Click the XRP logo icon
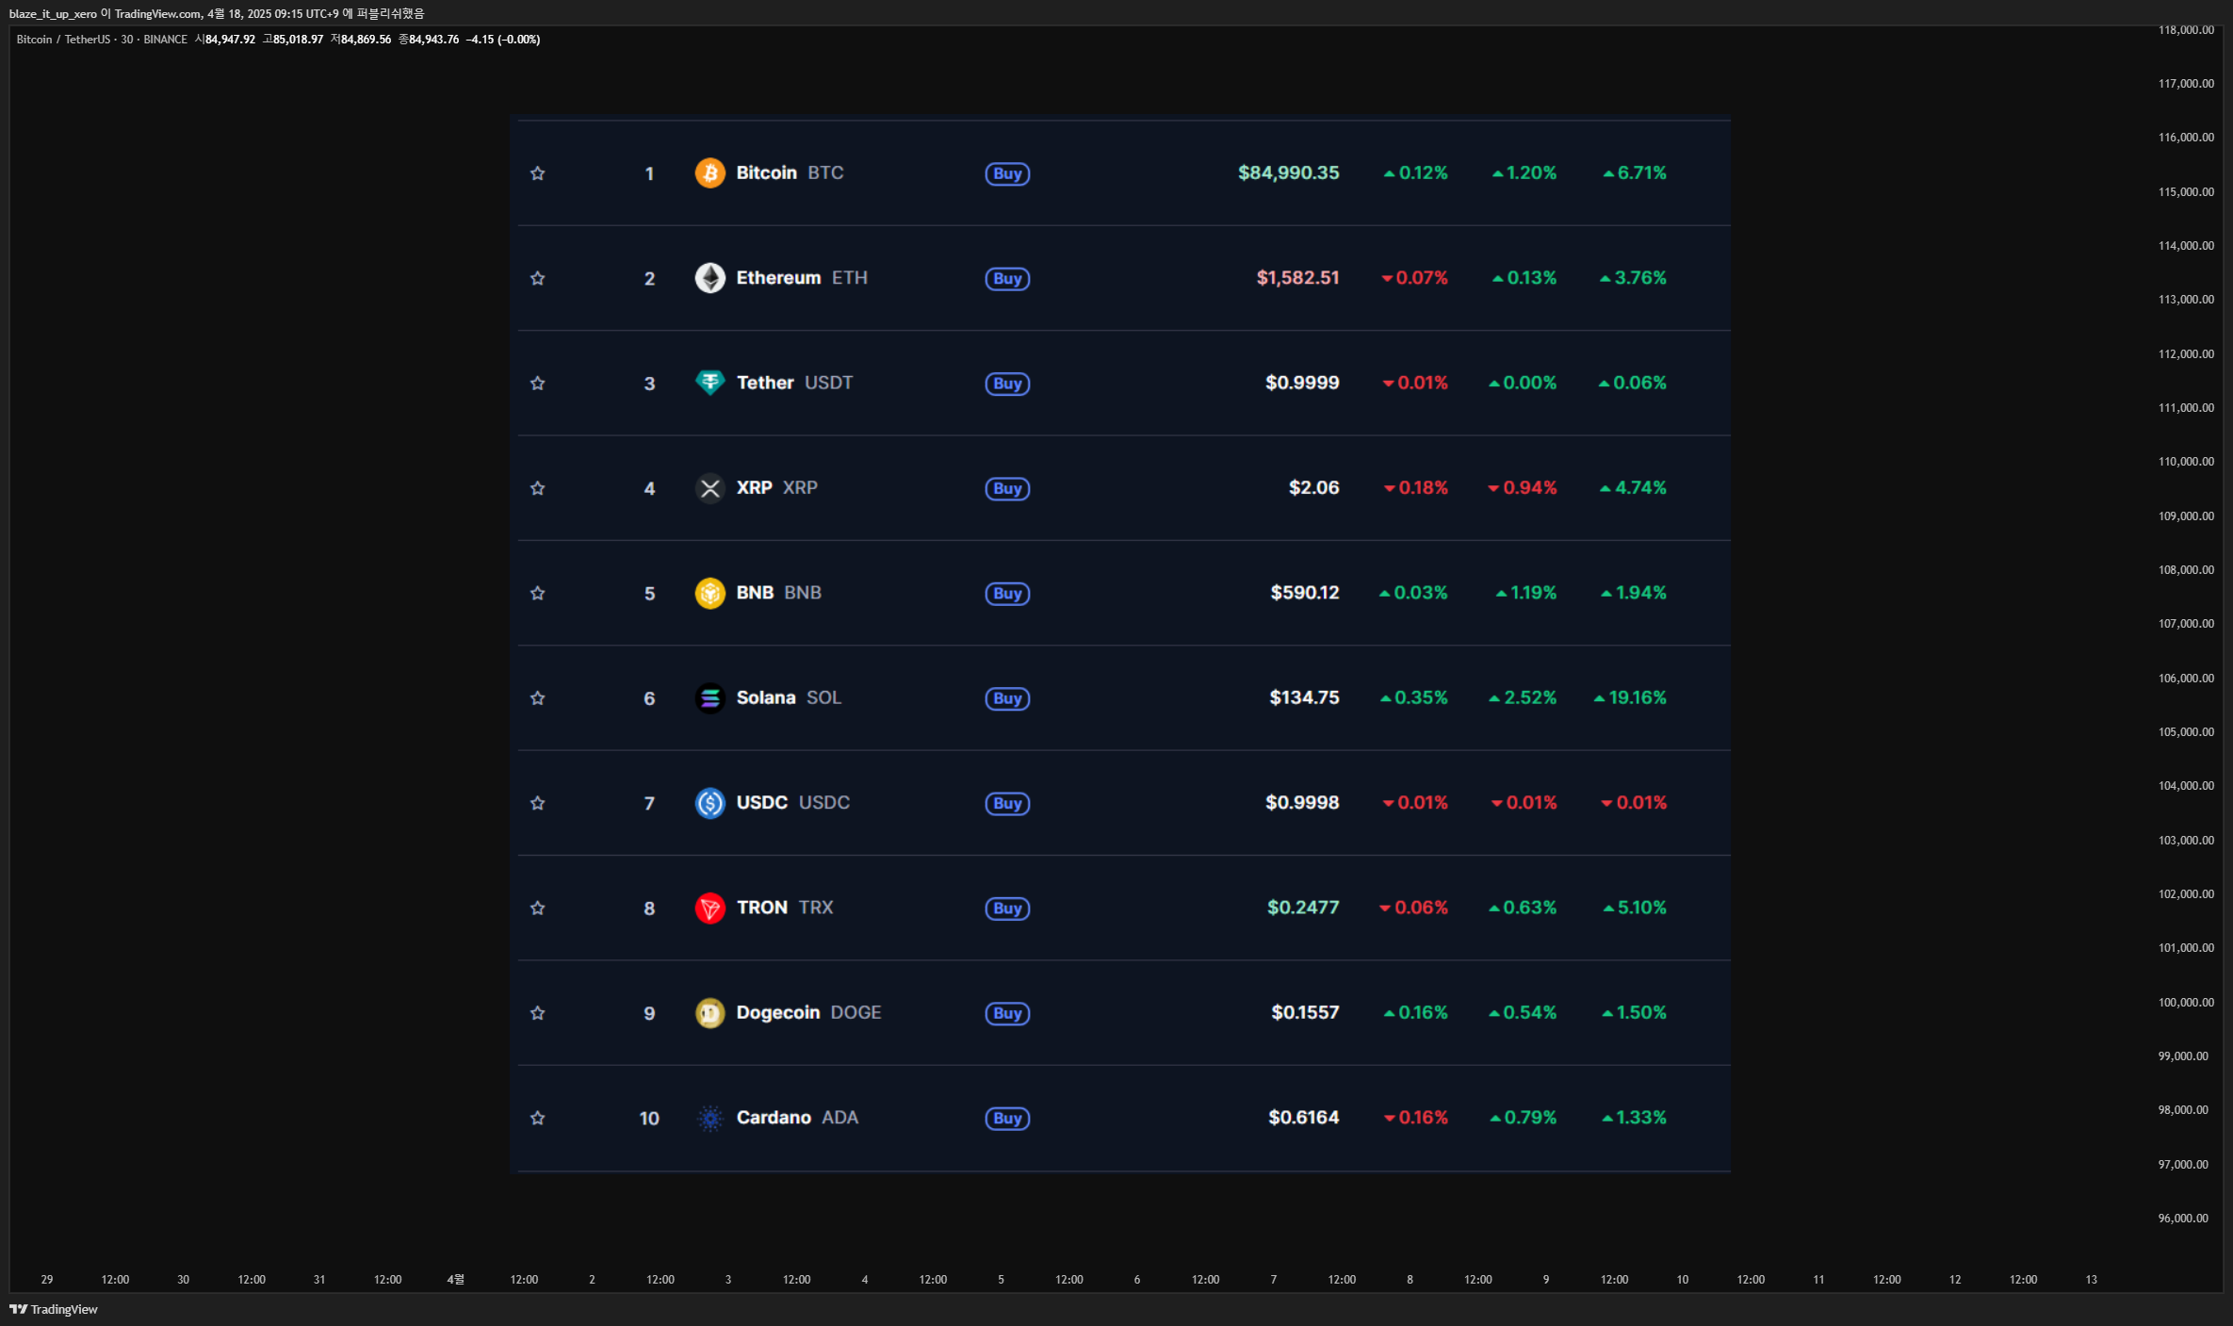 click(709, 488)
